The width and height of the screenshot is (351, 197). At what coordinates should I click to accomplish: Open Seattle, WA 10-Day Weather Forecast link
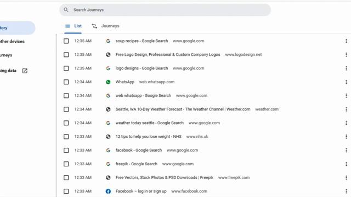pos(183,109)
